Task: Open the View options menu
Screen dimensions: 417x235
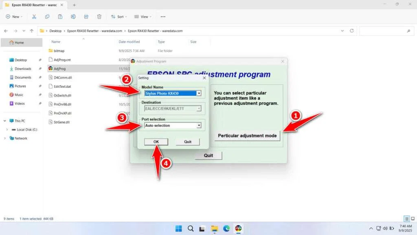Action: tap(143, 17)
